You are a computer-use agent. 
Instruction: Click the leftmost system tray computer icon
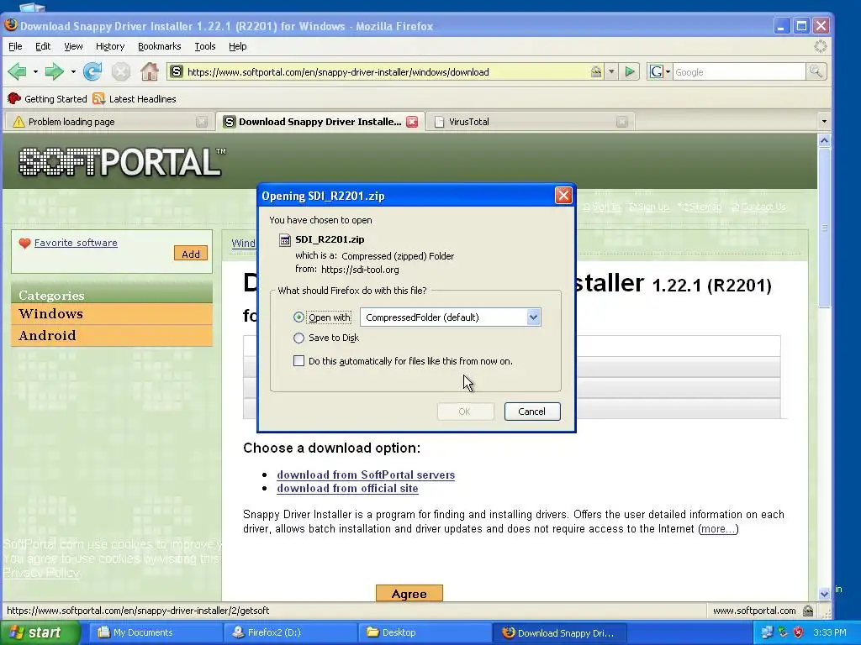767,632
